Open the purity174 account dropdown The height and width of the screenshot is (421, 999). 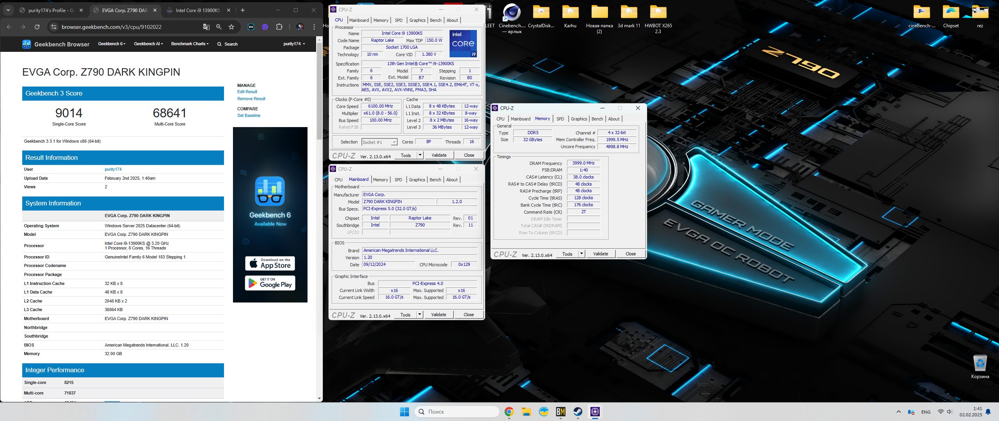(x=294, y=44)
